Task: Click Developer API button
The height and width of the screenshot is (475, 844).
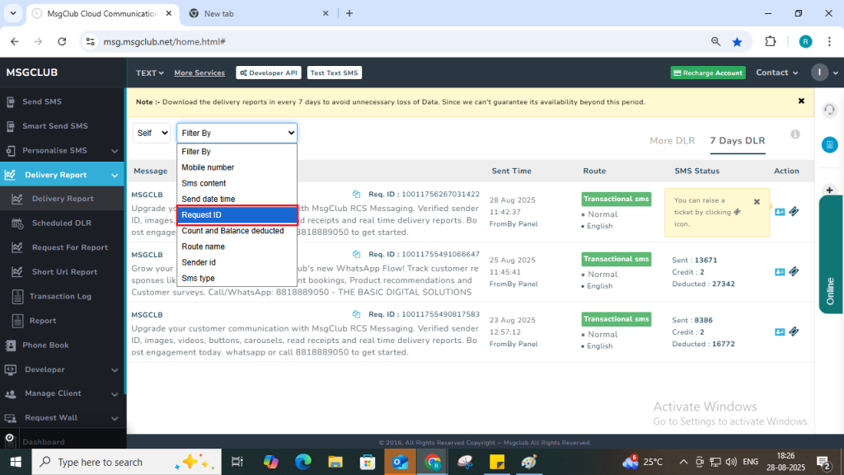Action: tap(268, 73)
